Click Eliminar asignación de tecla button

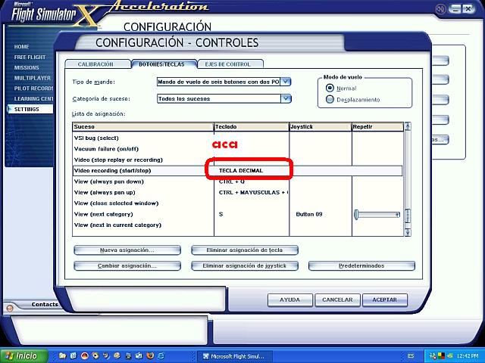[245, 250]
